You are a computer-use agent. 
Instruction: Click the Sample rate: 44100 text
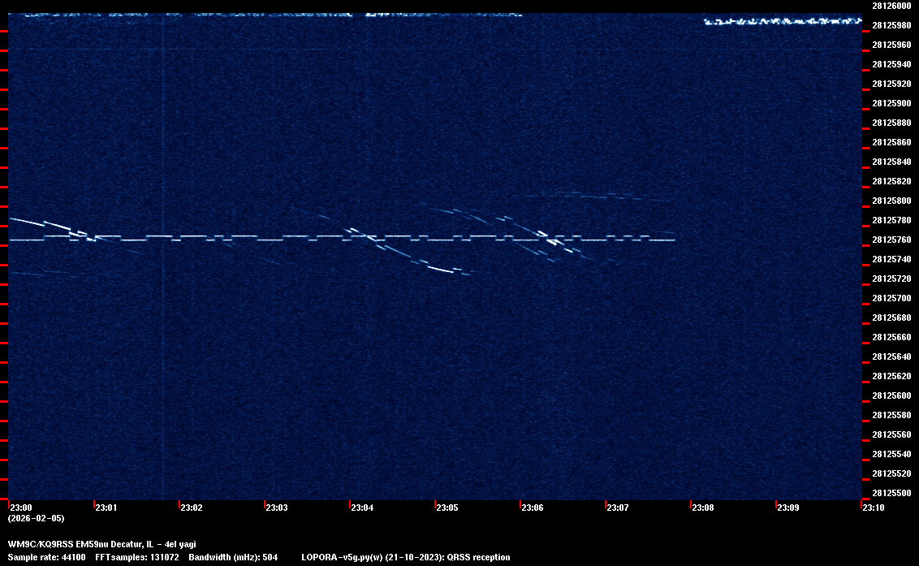(46, 557)
